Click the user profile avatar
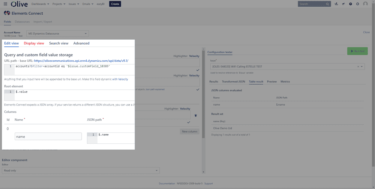375x189 pixels. (366, 4)
